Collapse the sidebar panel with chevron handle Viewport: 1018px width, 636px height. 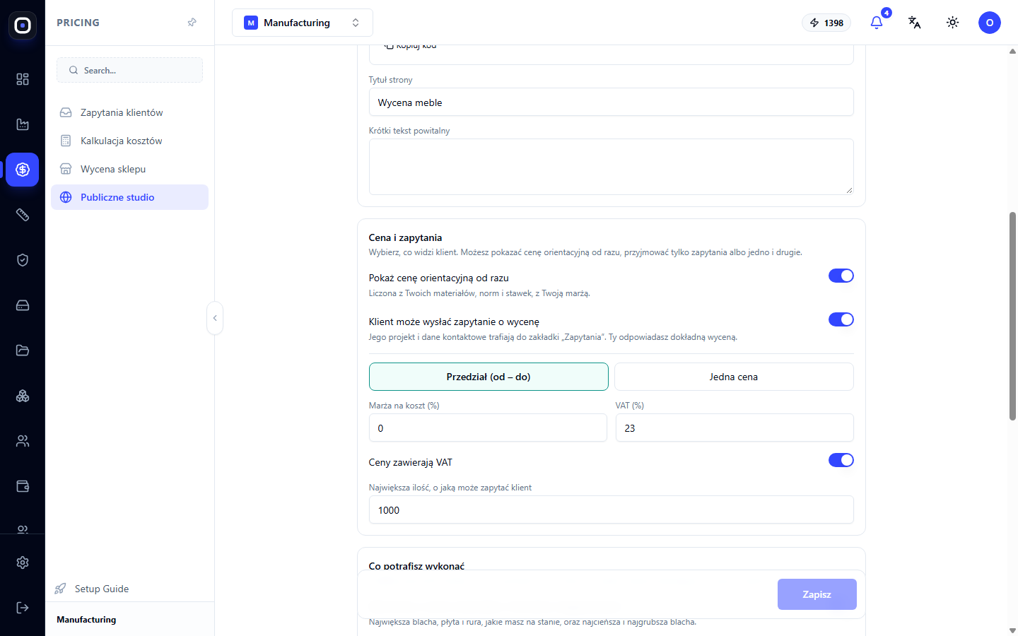click(x=215, y=318)
